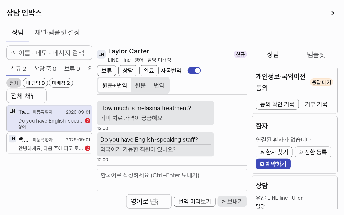The width and height of the screenshot is (344, 215).
Task: Click the 보내기 send button
Action: point(232,201)
